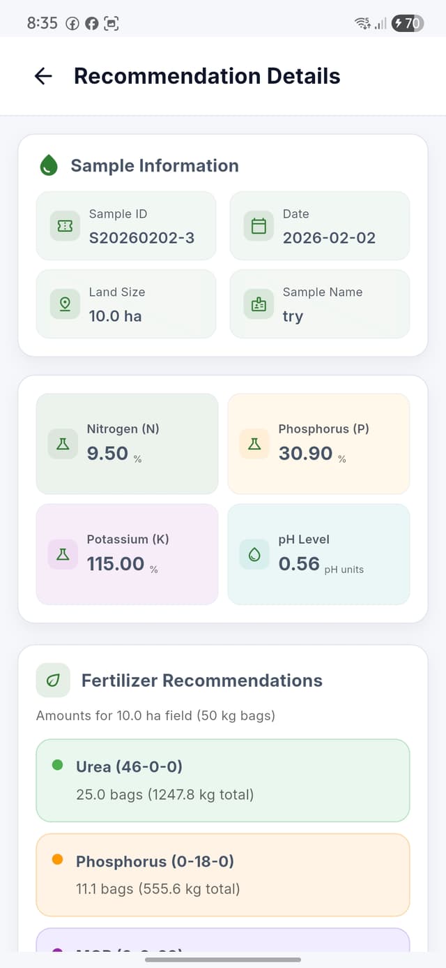Tap the location pin icon for Land Size
The image size is (446, 968).
point(64,304)
